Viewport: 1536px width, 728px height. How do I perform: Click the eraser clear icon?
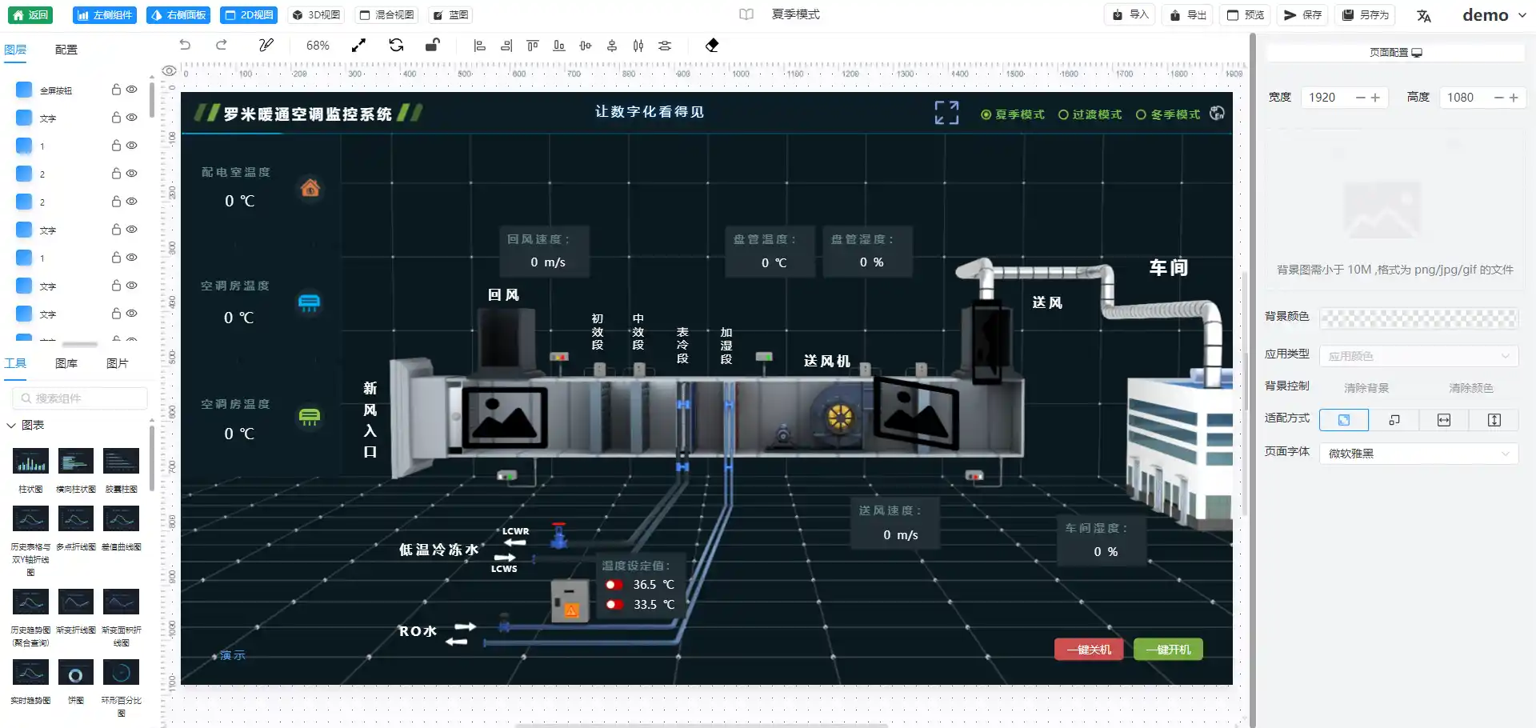712,46
